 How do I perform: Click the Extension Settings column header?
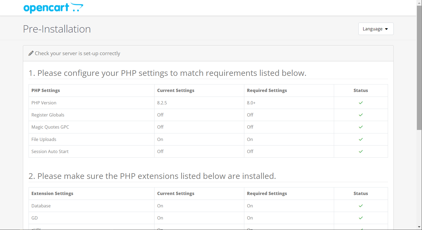click(x=52, y=193)
